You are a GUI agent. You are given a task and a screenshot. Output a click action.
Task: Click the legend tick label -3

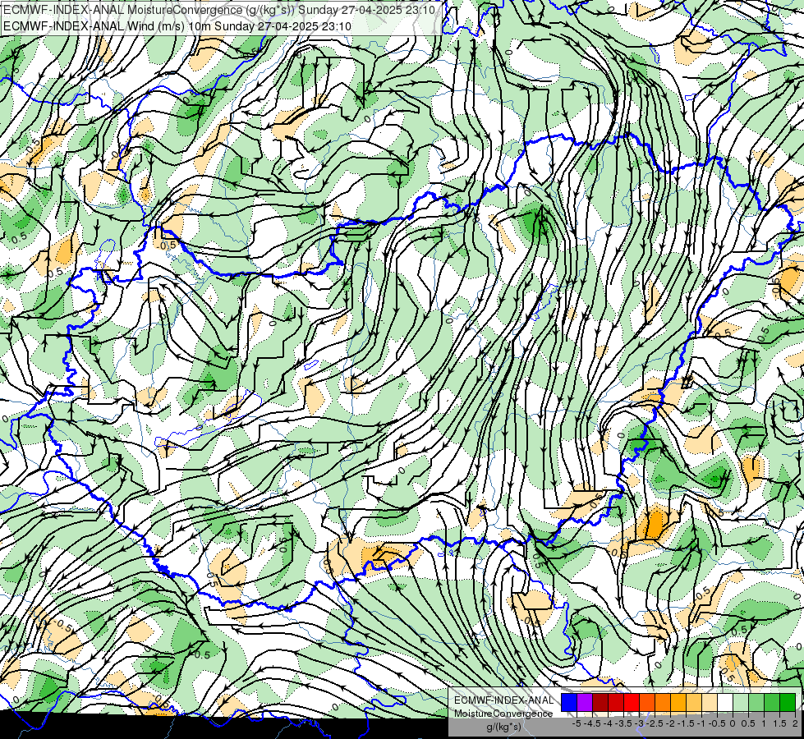pos(639,723)
